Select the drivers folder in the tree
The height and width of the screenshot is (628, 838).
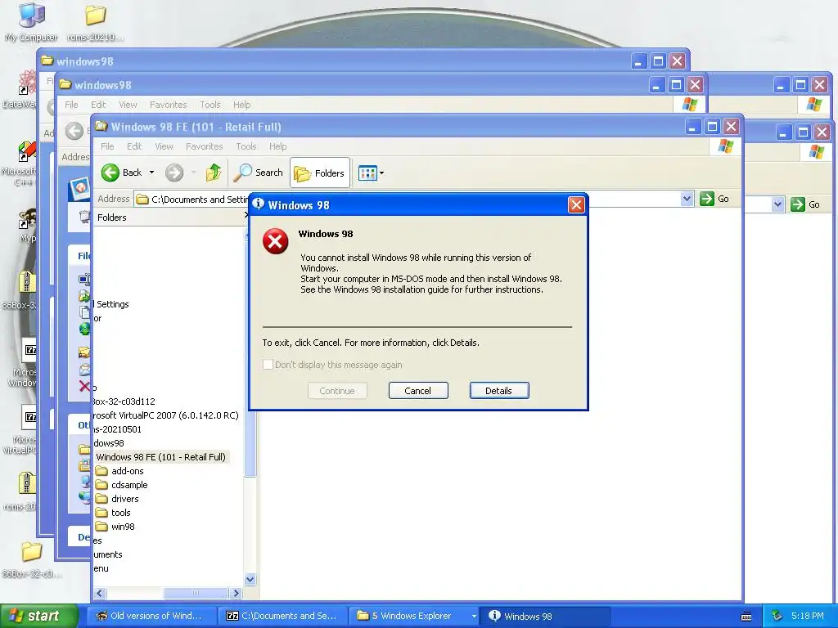118,499
